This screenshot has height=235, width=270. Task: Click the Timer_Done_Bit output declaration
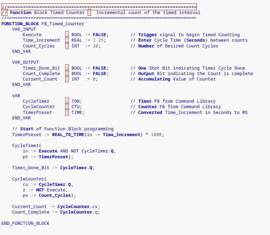click(x=41, y=68)
